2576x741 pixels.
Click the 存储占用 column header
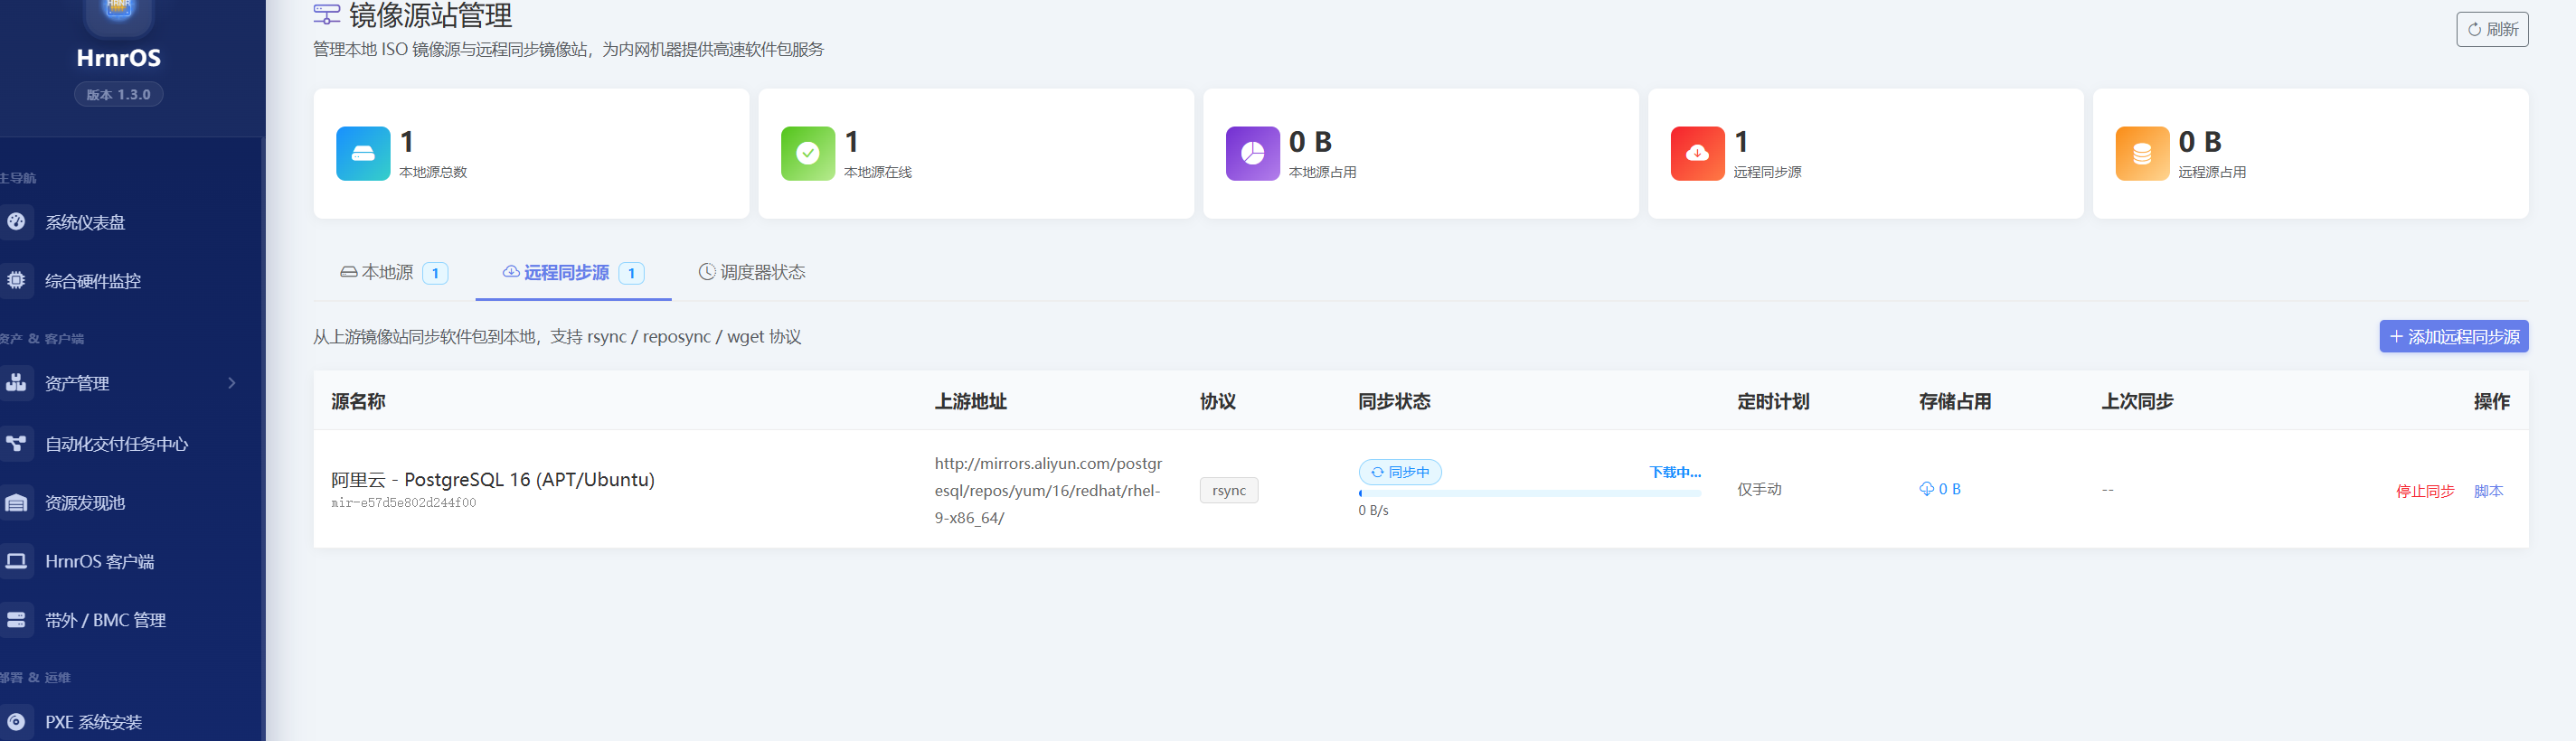[x=1955, y=401]
